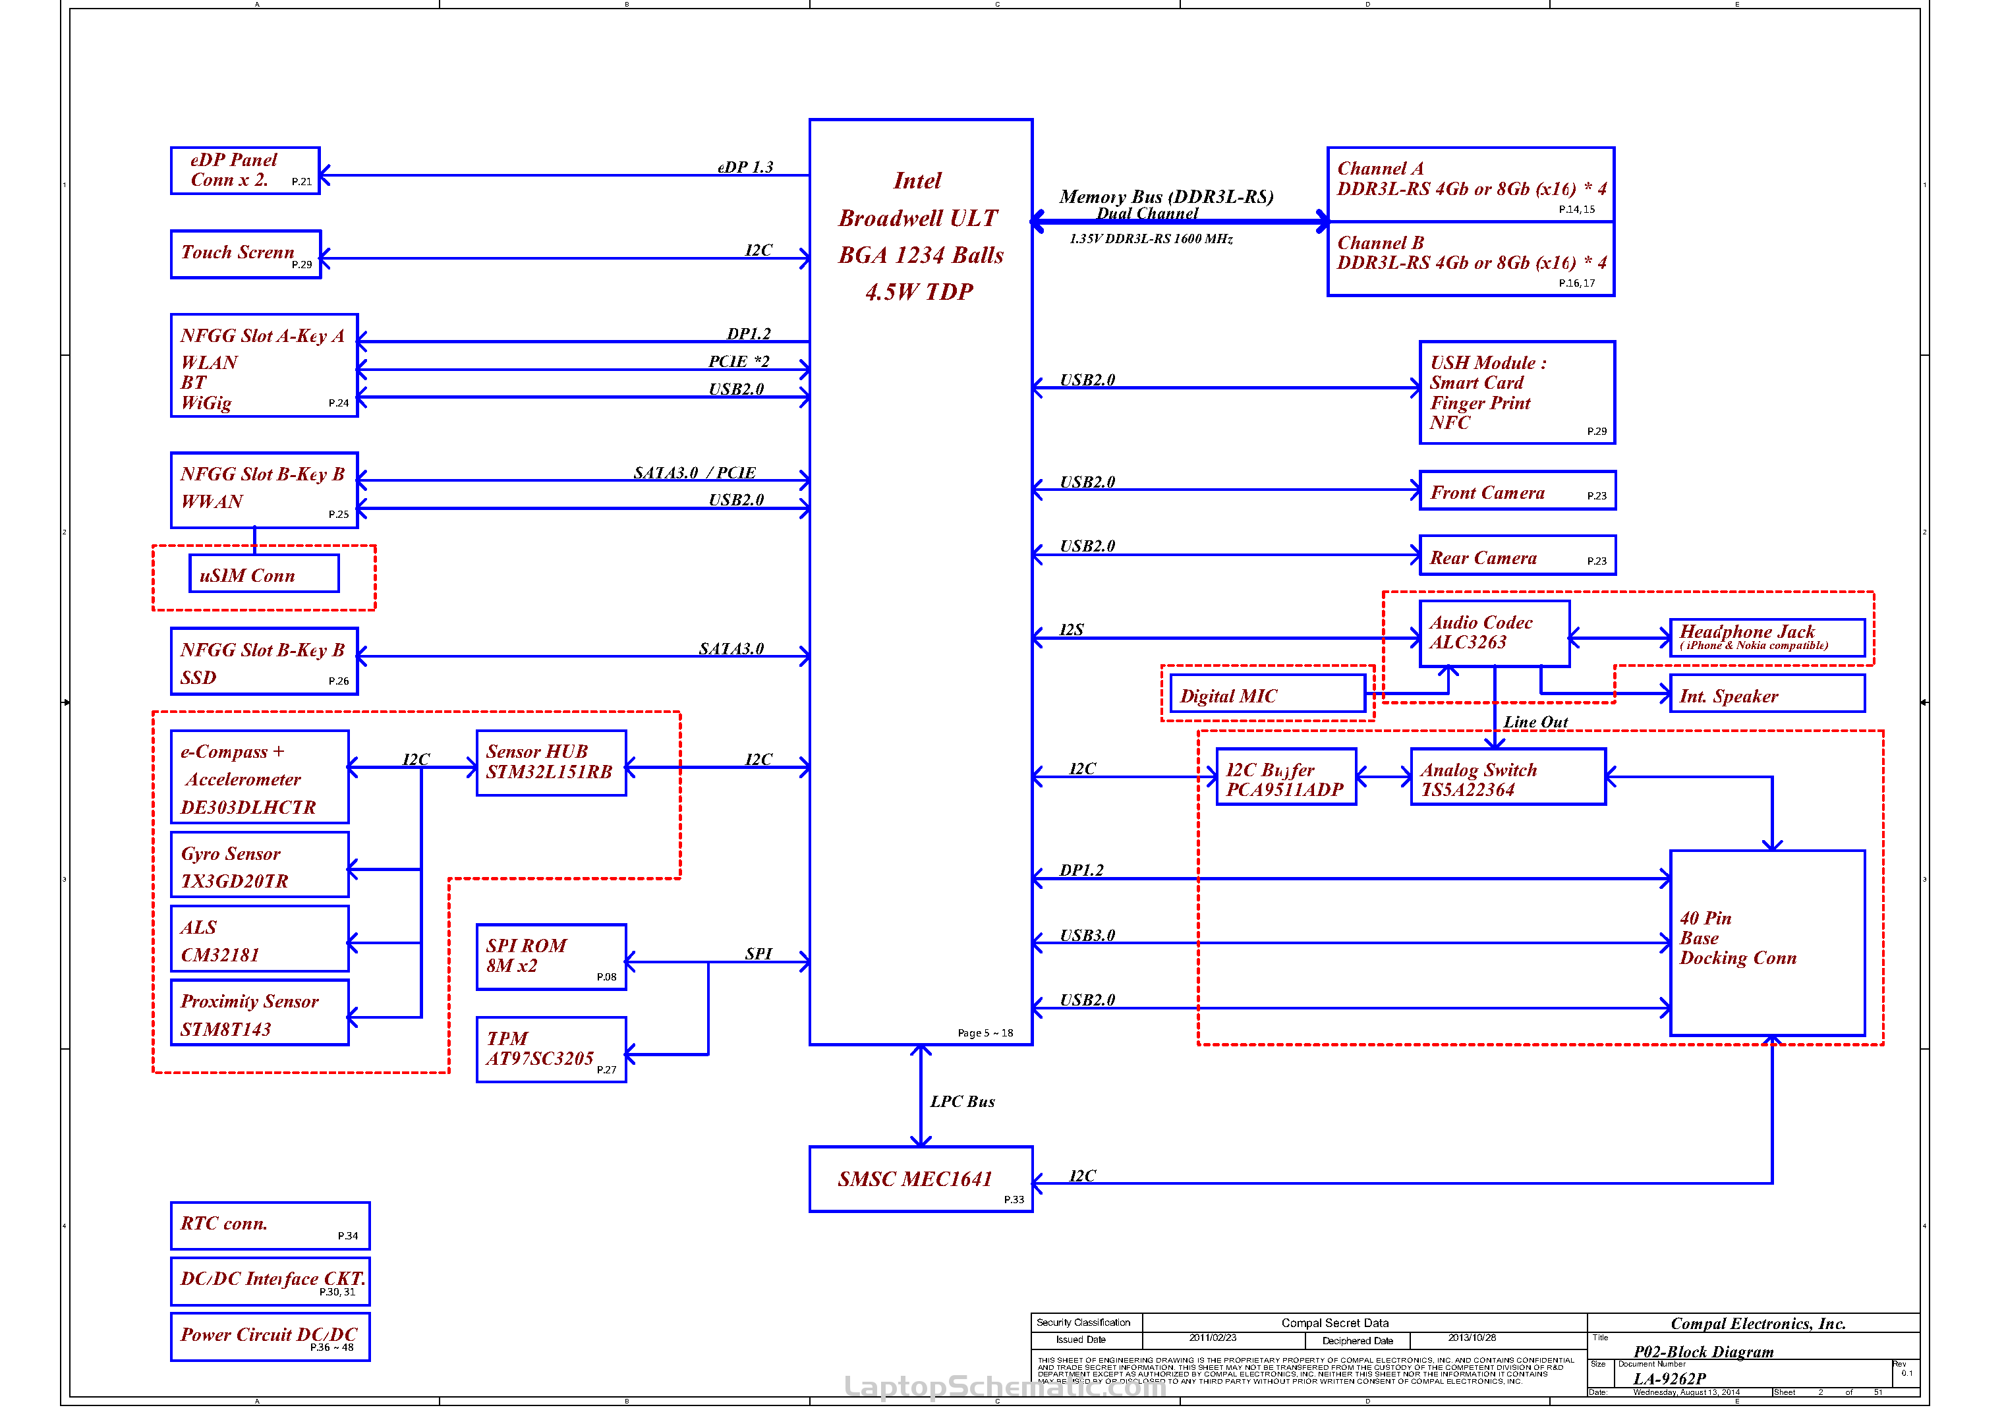This screenshot has width=2004, height=1416.
Task: Select the Headphone Jack block
Action: click(x=1768, y=638)
